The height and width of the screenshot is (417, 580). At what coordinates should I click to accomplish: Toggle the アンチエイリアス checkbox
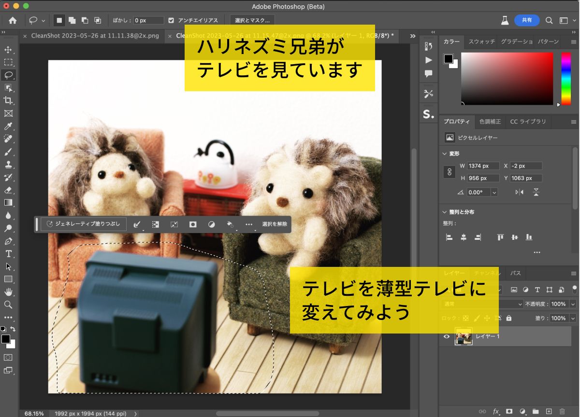[171, 20]
